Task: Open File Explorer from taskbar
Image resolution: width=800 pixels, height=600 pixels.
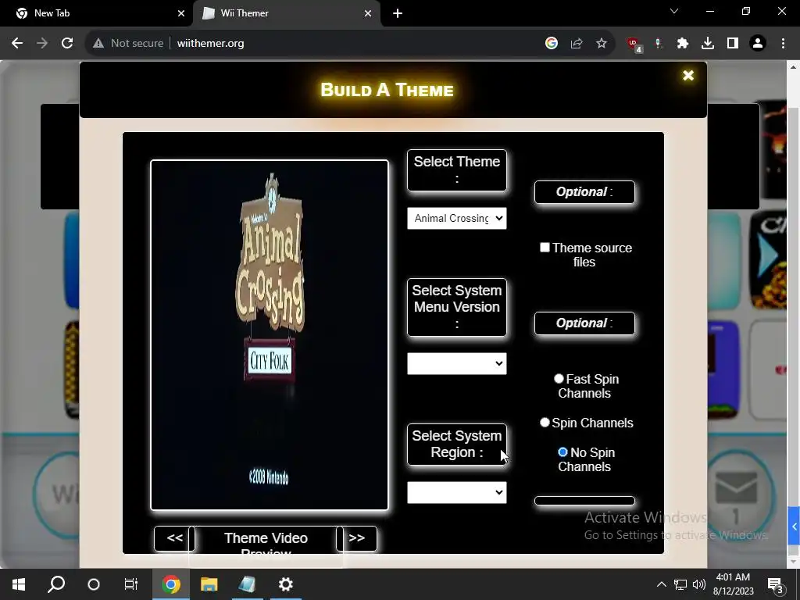Action: coord(209,584)
